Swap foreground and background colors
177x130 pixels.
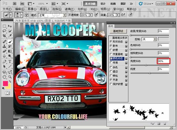click(x=10, y=81)
